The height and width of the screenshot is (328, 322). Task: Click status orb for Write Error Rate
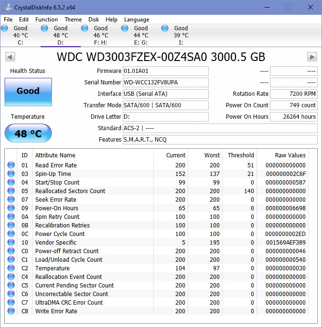pos(11,311)
